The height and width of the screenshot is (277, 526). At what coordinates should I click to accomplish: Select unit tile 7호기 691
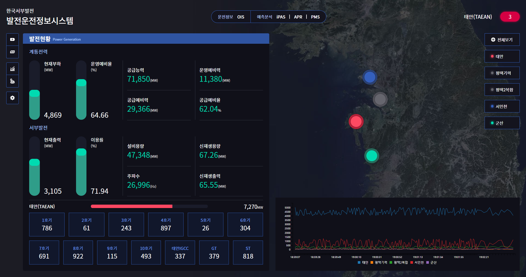click(x=44, y=253)
